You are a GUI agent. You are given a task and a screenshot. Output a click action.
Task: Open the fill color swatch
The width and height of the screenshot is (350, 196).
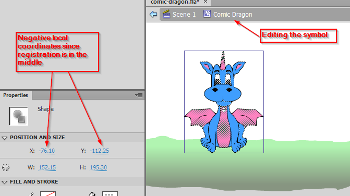tap(110, 193)
